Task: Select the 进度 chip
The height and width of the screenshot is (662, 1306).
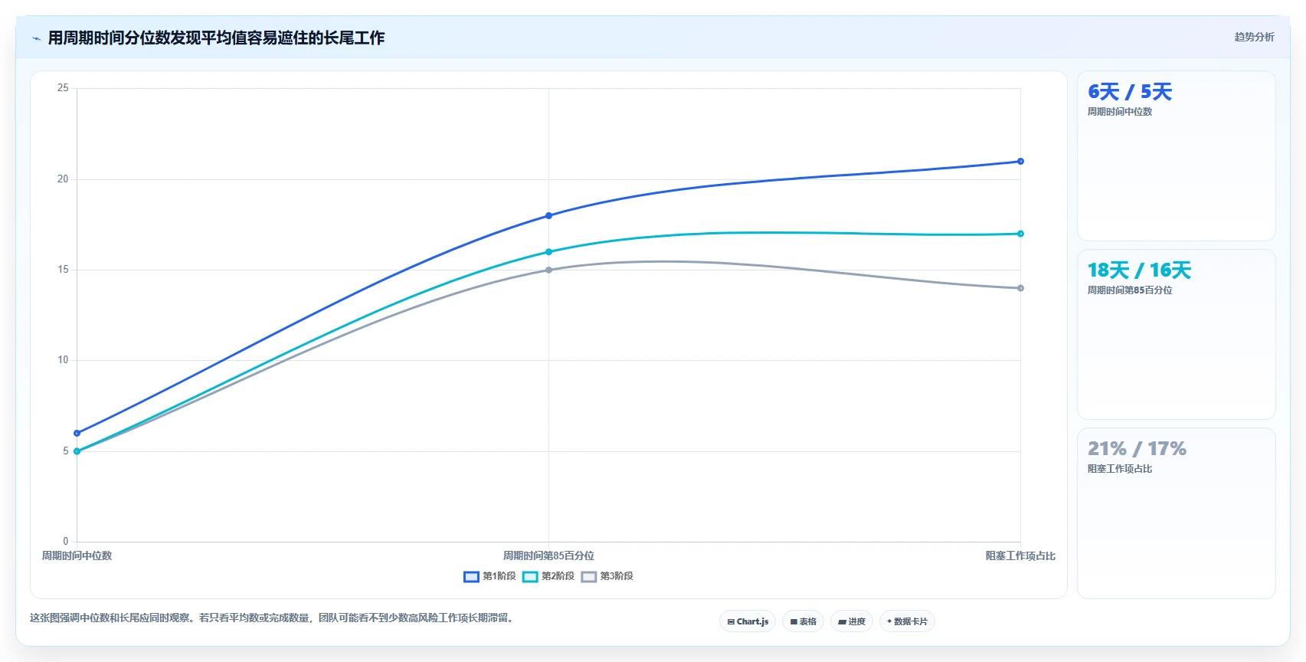Action: [x=852, y=621]
